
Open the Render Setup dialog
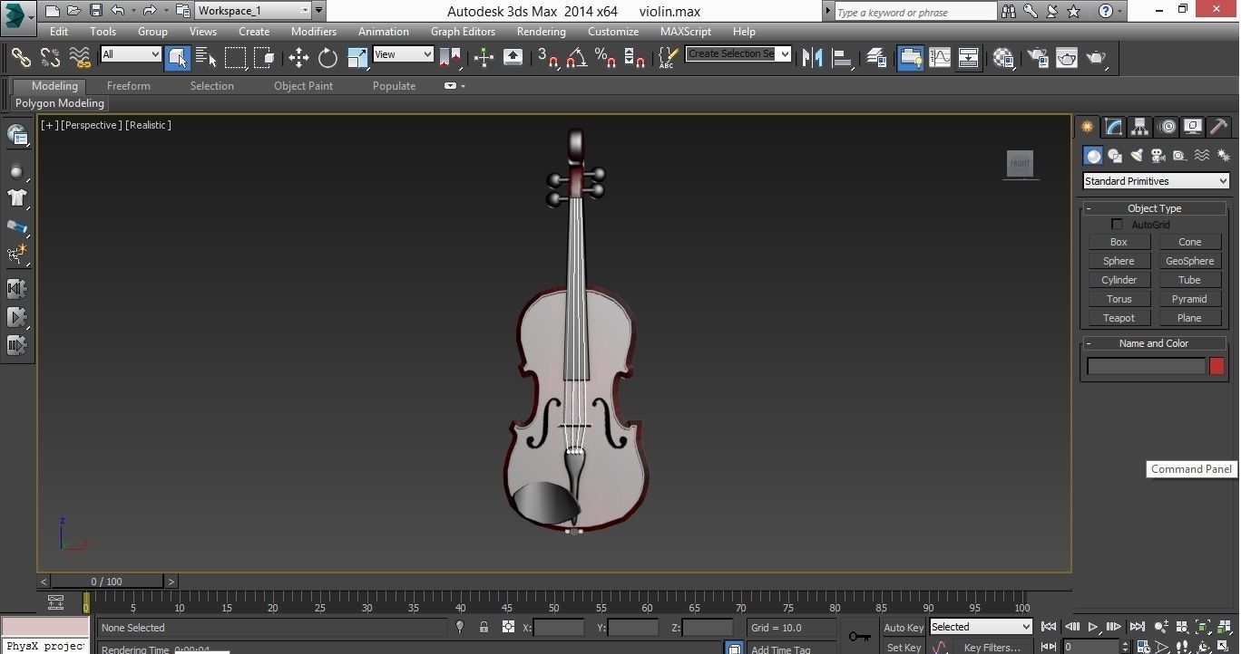pos(1037,58)
